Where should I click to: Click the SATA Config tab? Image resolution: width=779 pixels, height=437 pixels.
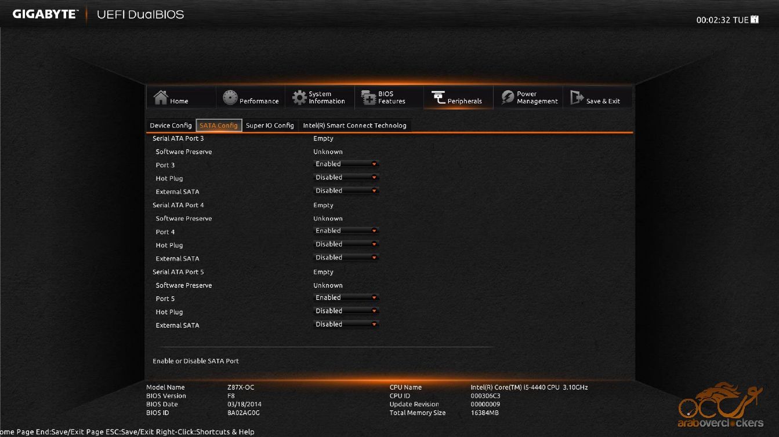pos(219,126)
